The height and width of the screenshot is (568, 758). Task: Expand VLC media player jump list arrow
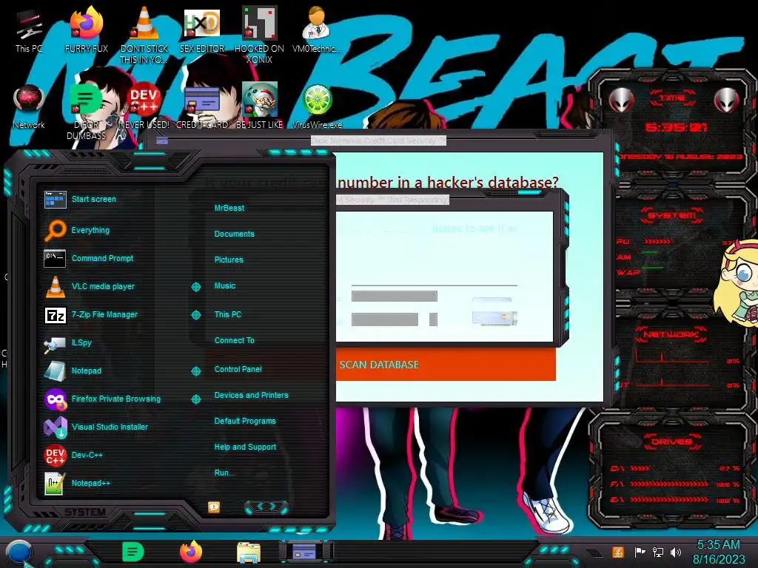coord(195,287)
